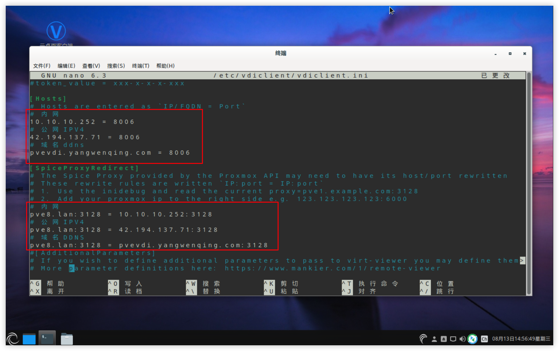Image resolution: width=559 pixels, height=351 pixels.
Task: Click the ^O 写入 shortcut label
Action: tap(125, 284)
